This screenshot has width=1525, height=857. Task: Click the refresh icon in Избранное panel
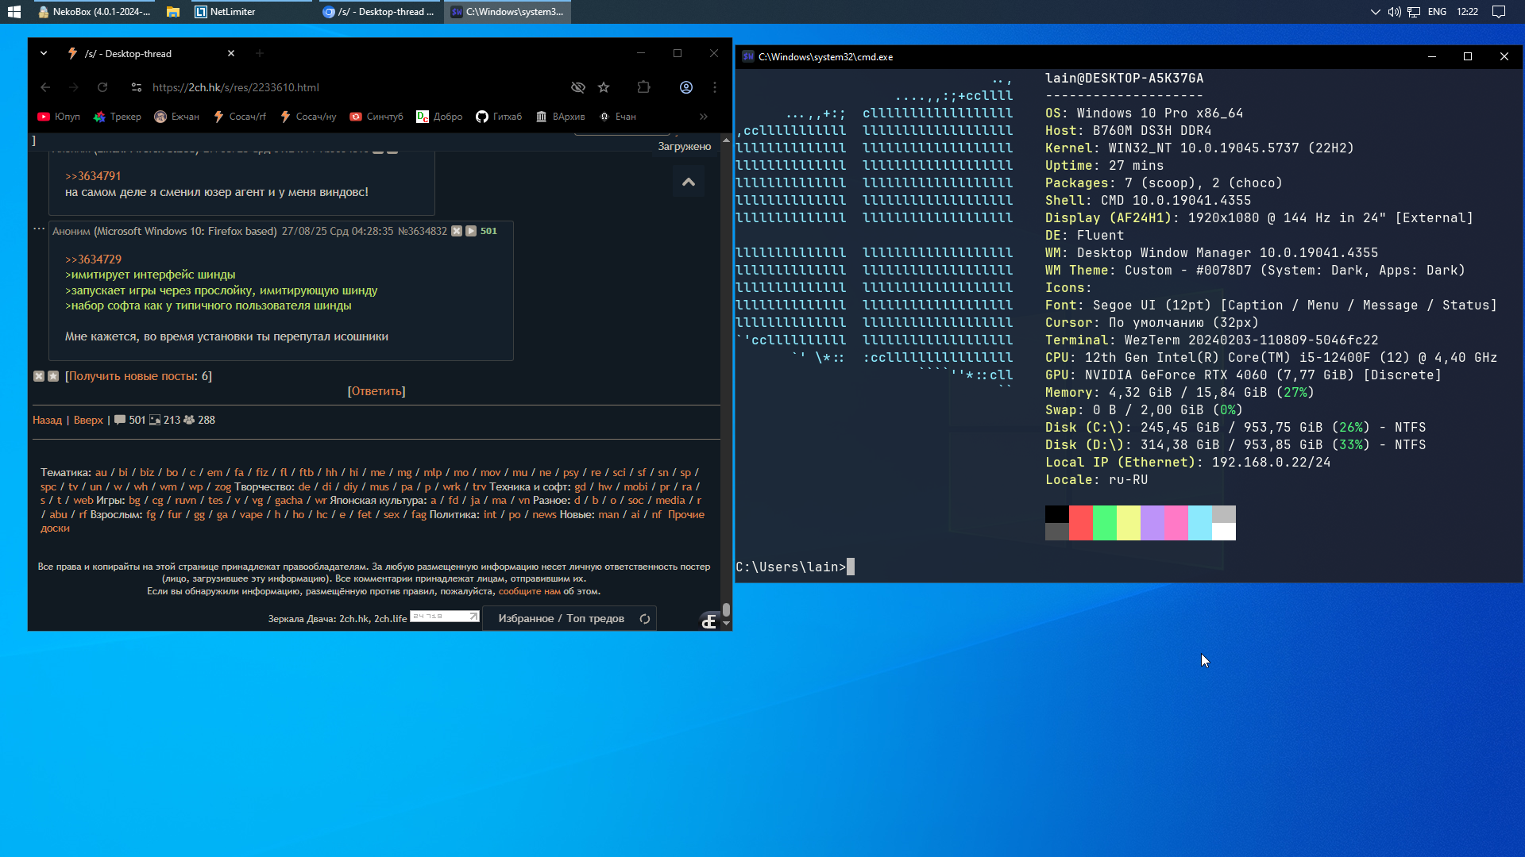[645, 619]
